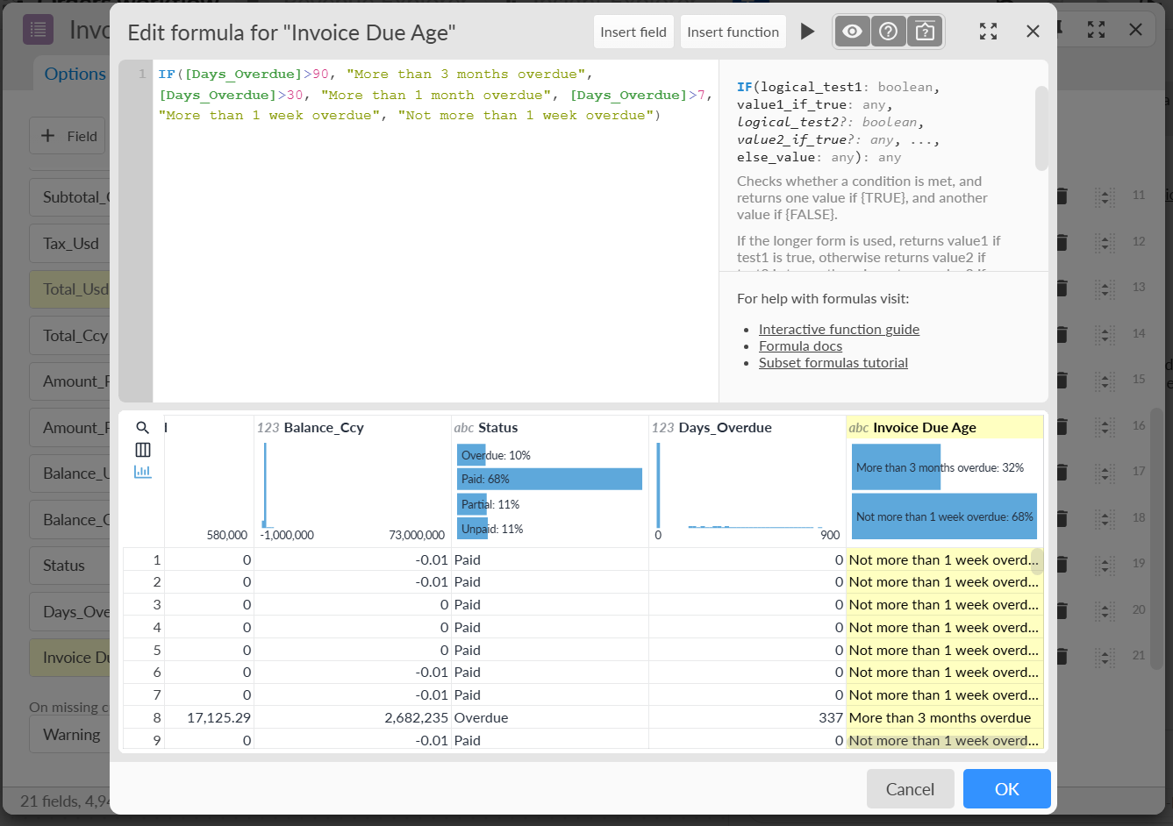Viewport: 1173px width, 826px height.
Task: Open the Formula docs link
Action: (x=800, y=346)
